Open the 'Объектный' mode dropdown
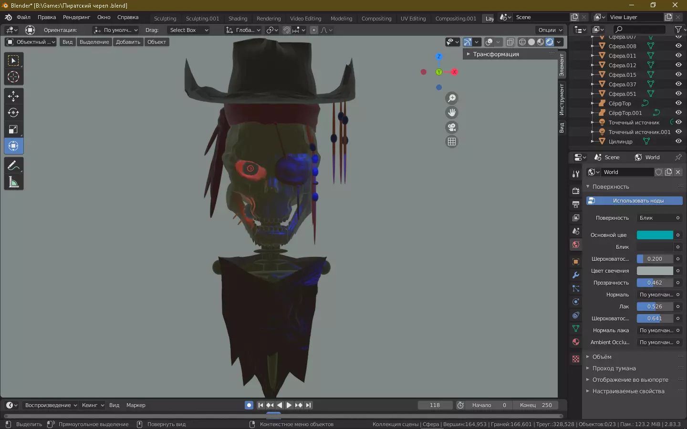Image resolution: width=687 pixels, height=429 pixels. coord(31,42)
